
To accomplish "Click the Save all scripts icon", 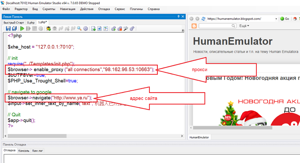I will [14, 29].
